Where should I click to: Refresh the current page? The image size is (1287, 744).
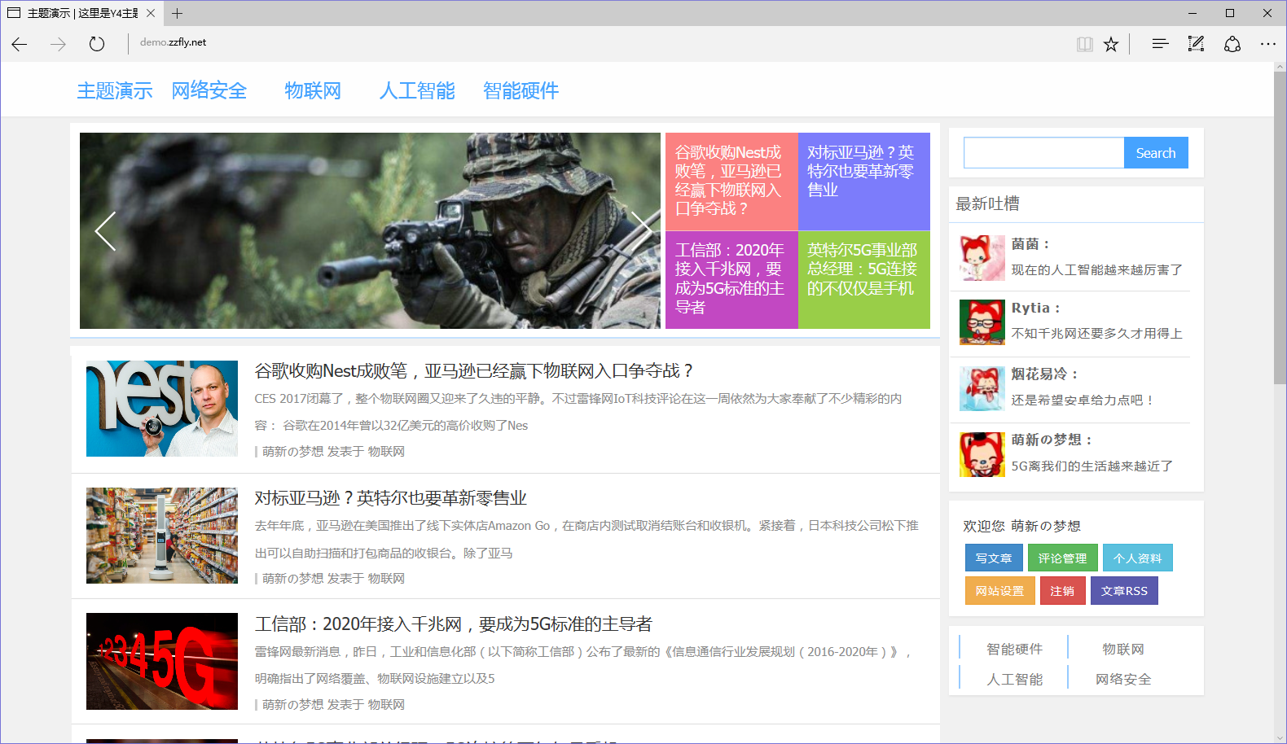(x=97, y=44)
